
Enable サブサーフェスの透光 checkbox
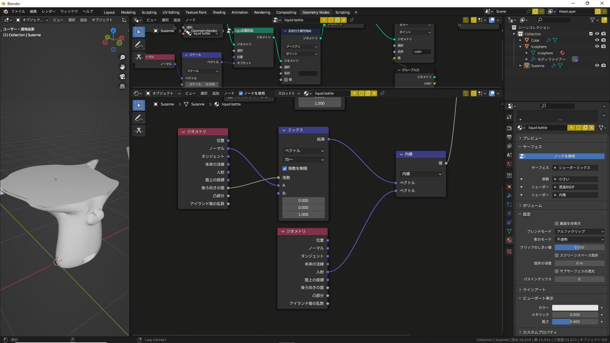pyautogui.click(x=557, y=271)
